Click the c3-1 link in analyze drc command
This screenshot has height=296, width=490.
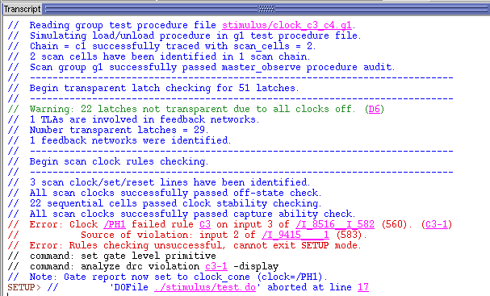tap(216, 266)
